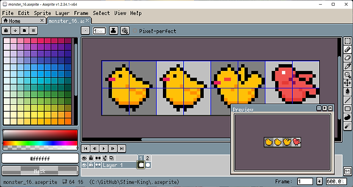This screenshot has height=187, width=353.
Task: Open the palette options menu icon
Action: tap(33, 31)
